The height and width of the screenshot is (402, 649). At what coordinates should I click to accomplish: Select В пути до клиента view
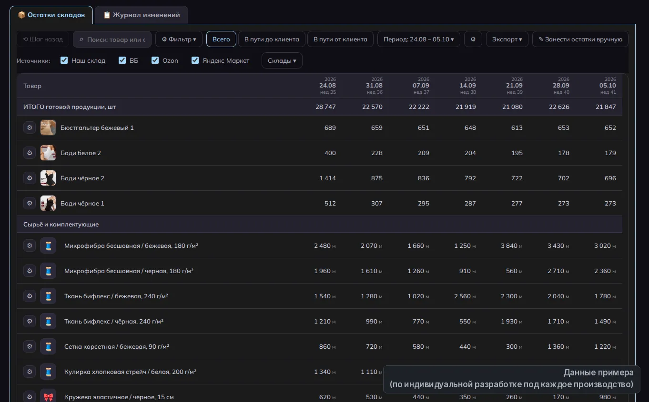(x=272, y=39)
